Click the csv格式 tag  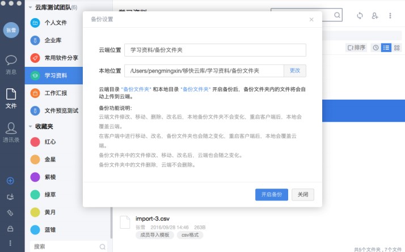190,235
